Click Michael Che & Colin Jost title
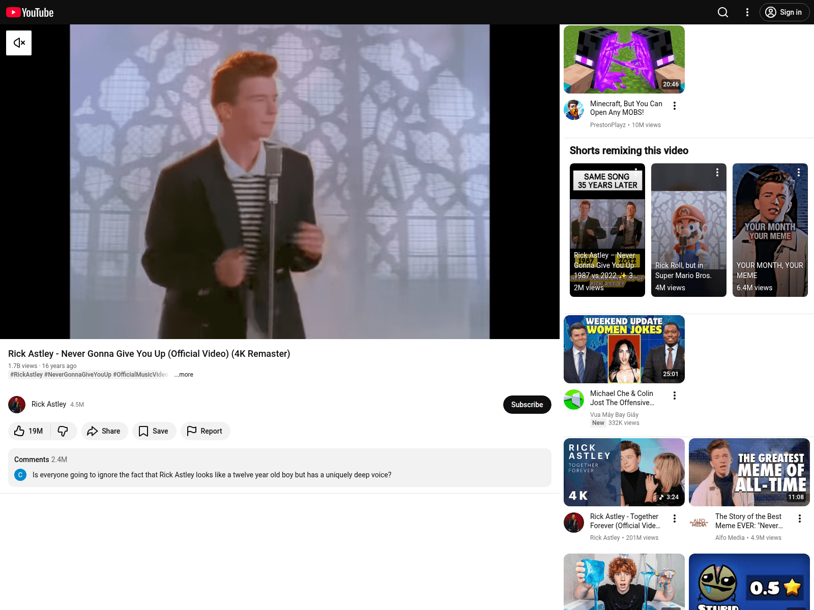This screenshot has height=610, width=814. coord(622,398)
